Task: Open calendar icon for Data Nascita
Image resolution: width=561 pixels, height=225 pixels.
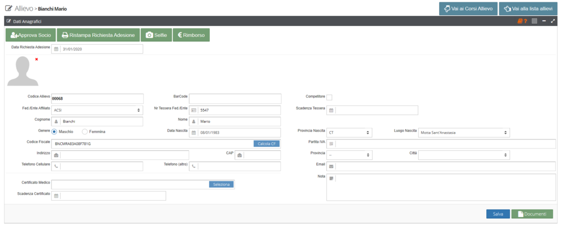Action: (193, 133)
